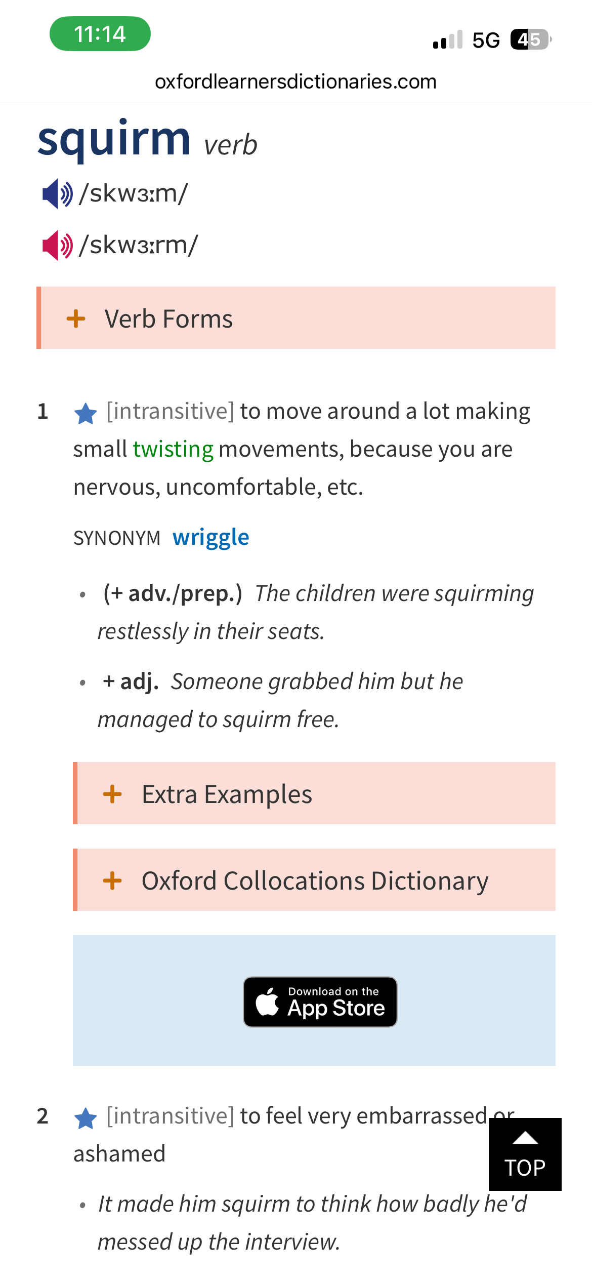Follow the green twisting word link
The height and width of the screenshot is (1282, 592).
coord(173,449)
